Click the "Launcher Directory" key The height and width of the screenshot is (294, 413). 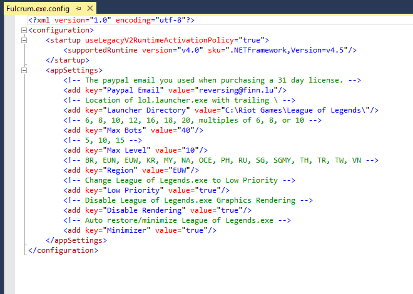(146, 110)
